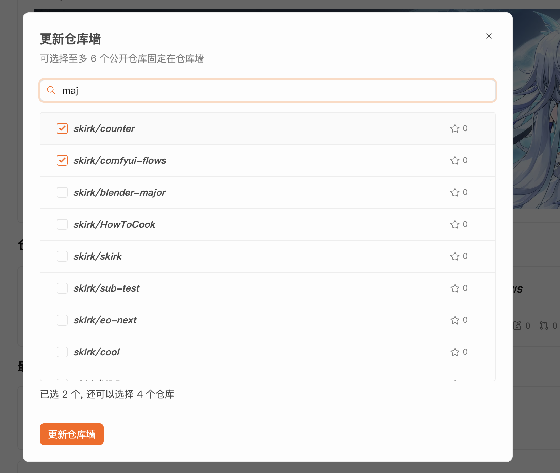Star the skirk/comfyui-flows repository
Viewport: 560px width, 473px height.
(x=455, y=160)
